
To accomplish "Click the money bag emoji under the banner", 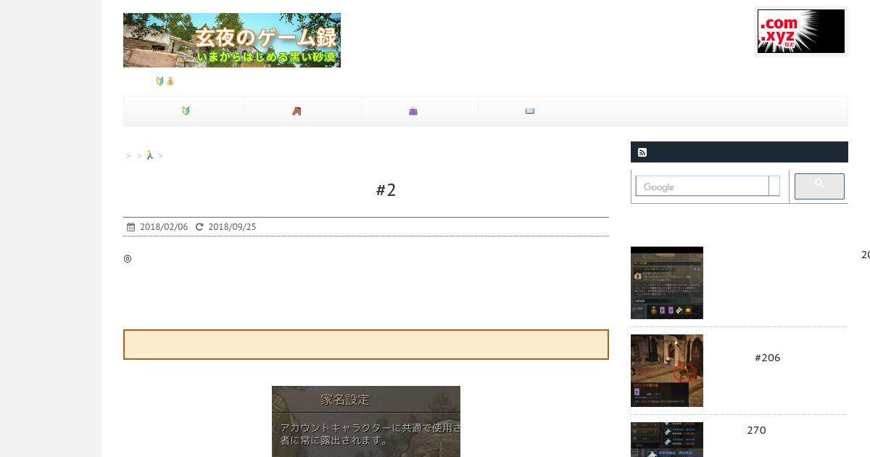I will (x=170, y=81).
